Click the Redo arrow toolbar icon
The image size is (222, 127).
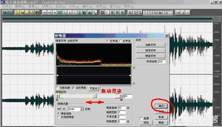[x=49, y=13]
